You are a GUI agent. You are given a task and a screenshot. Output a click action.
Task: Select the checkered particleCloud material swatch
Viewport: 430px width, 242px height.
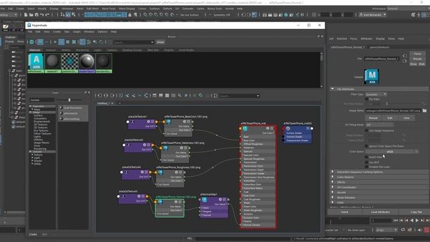(70, 63)
